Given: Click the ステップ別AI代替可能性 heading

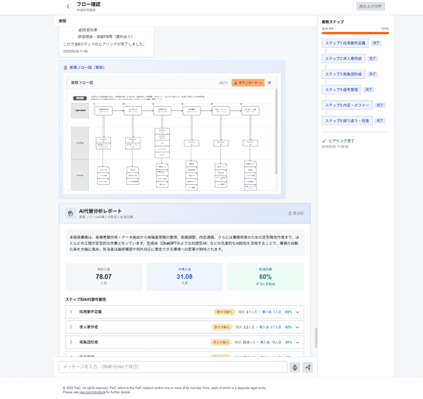Looking at the screenshot, I should click(86, 300).
